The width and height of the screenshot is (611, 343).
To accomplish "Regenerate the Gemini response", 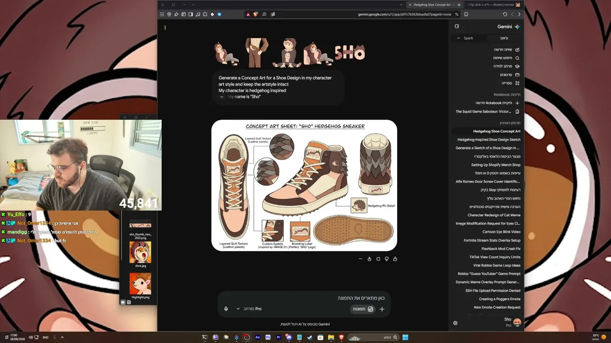I will [x=378, y=259].
